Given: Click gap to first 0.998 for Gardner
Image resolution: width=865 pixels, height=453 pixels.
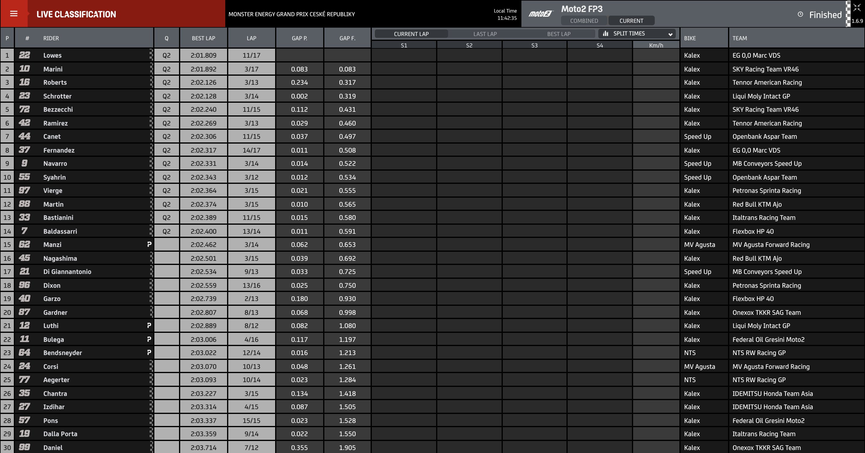Looking at the screenshot, I should pyautogui.click(x=347, y=312).
